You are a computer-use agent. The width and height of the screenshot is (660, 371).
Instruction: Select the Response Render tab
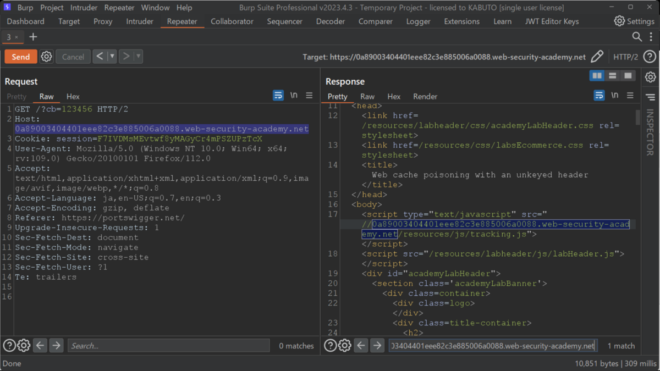click(425, 96)
